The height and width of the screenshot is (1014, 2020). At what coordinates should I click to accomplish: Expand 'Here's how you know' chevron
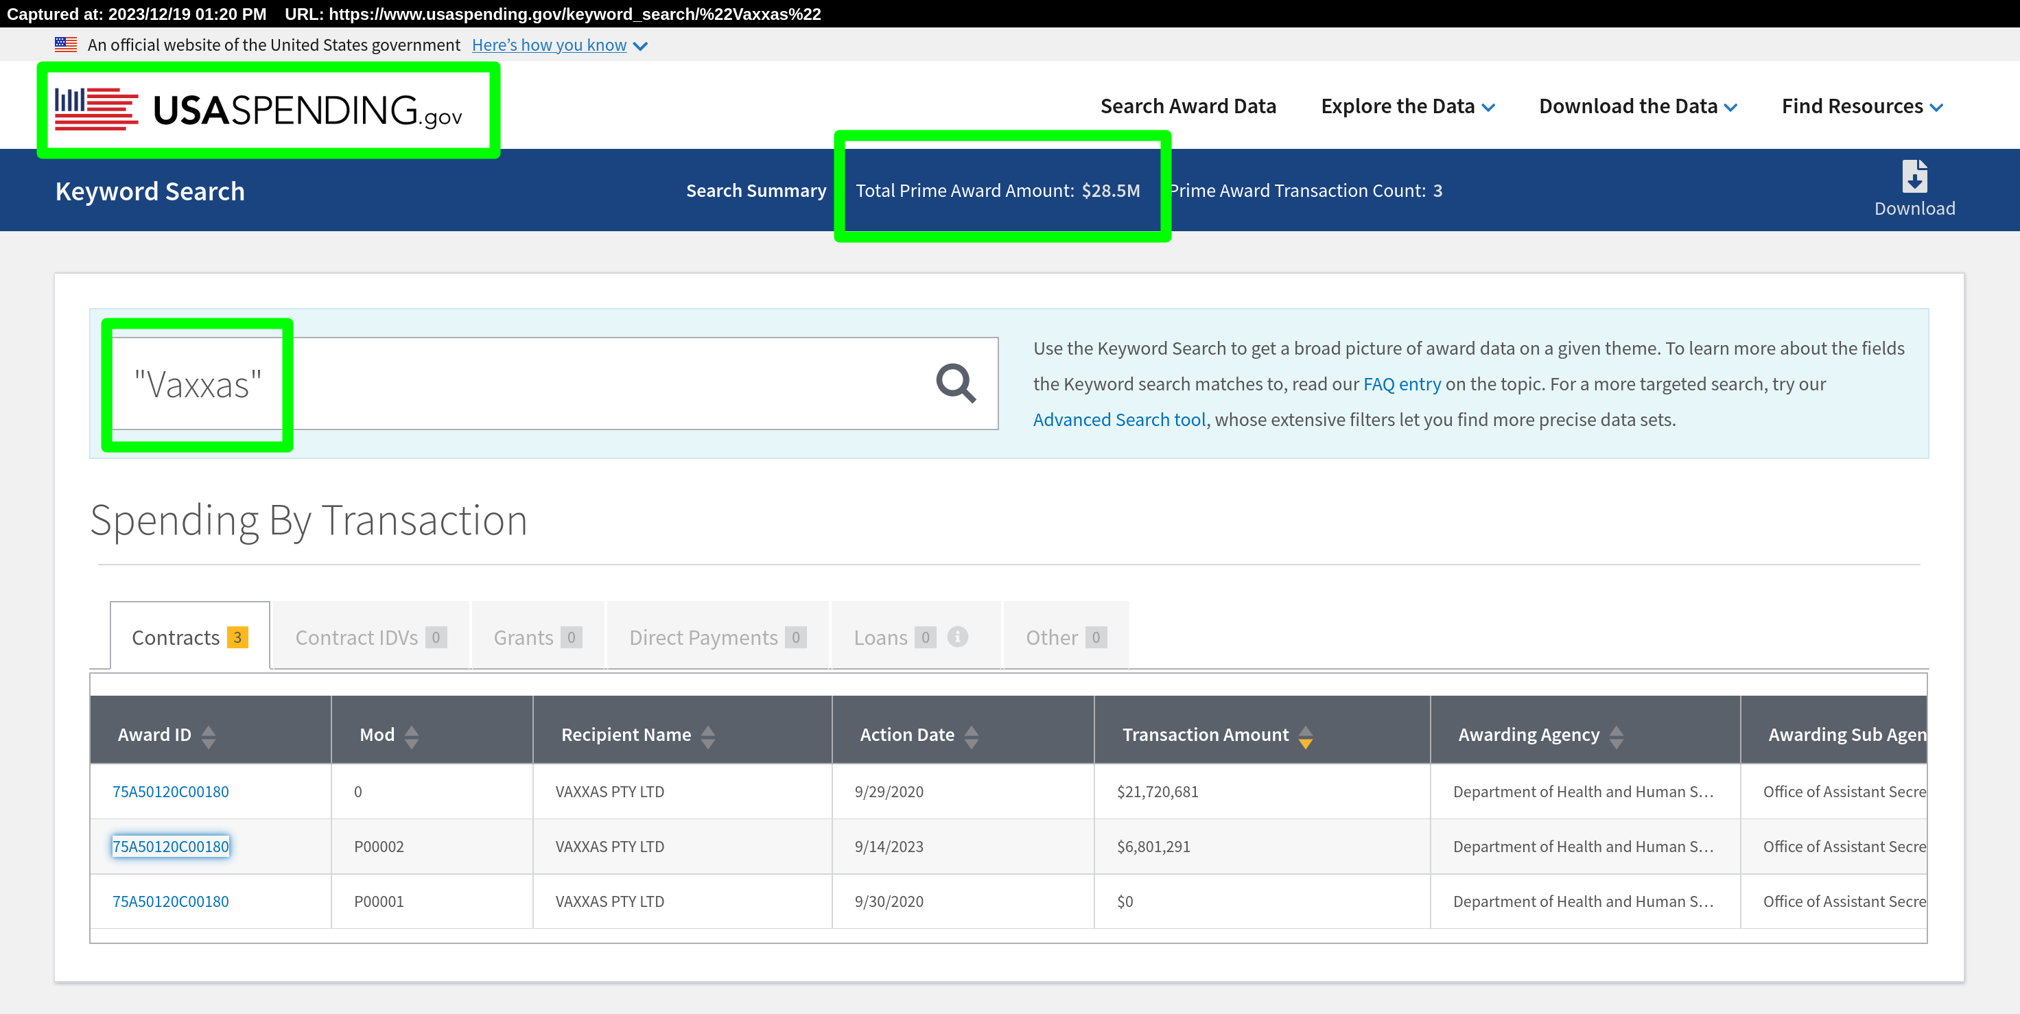point(640,46)
